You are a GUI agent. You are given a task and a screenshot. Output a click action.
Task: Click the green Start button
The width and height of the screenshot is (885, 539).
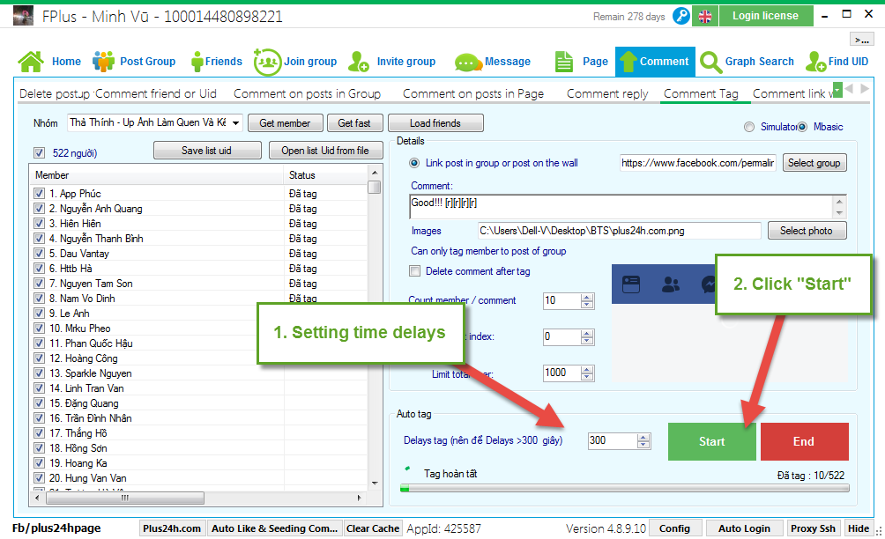pos(711,441)
